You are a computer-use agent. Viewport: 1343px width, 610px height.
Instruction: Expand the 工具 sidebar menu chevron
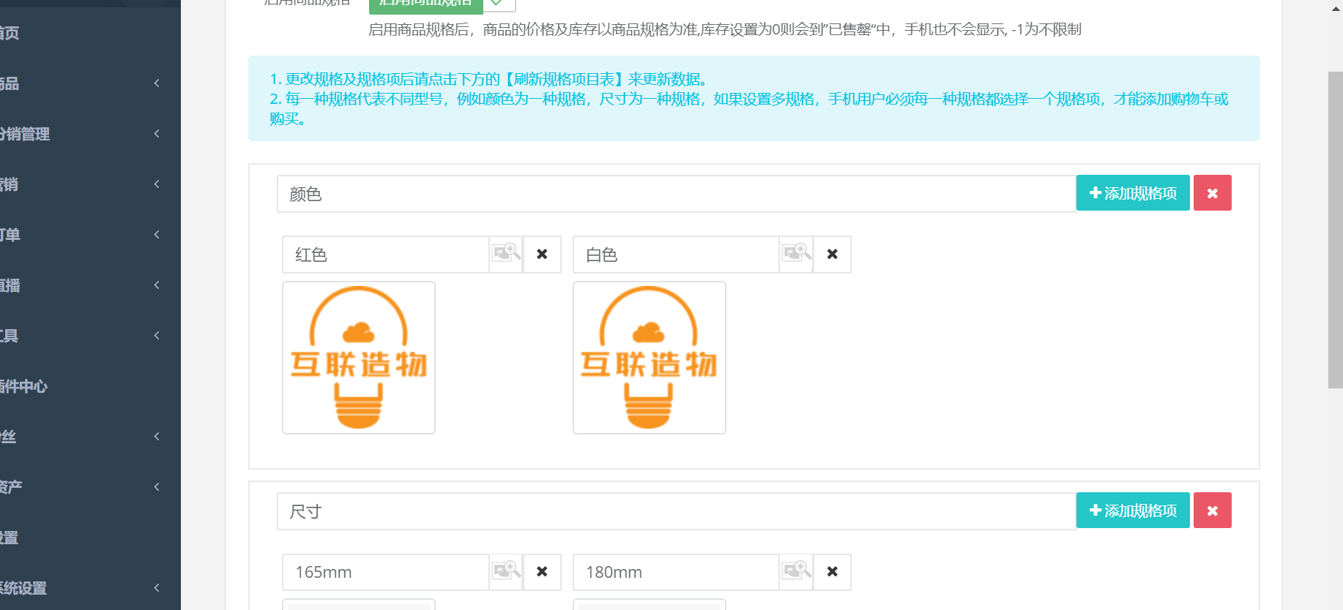156,336
